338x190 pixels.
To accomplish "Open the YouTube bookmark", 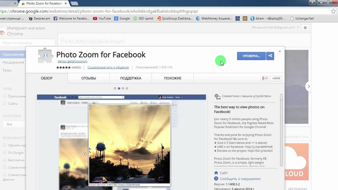I will [102, 18].
